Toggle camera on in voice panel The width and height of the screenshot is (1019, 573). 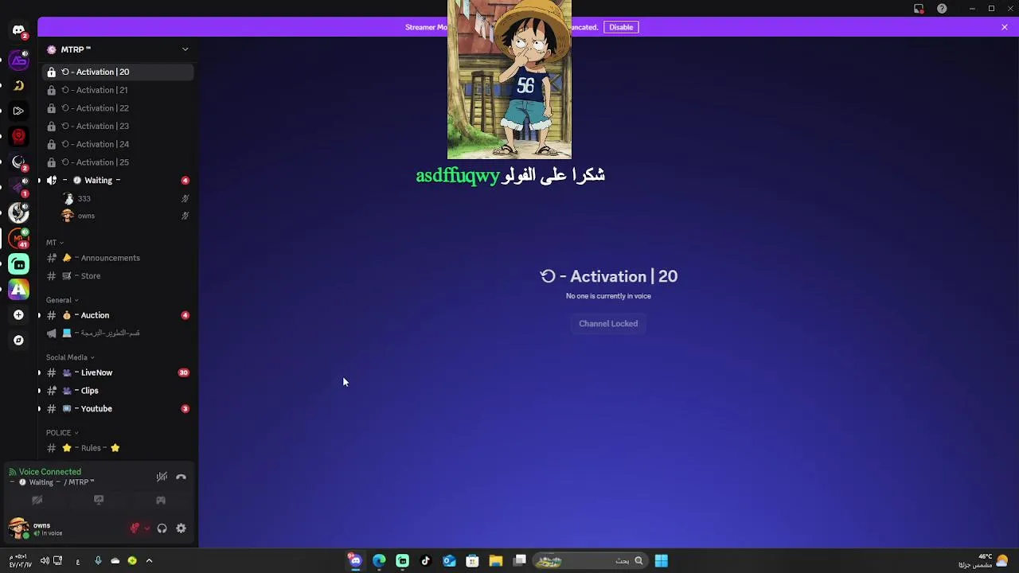pyautogui.click(x=37, y=501)
